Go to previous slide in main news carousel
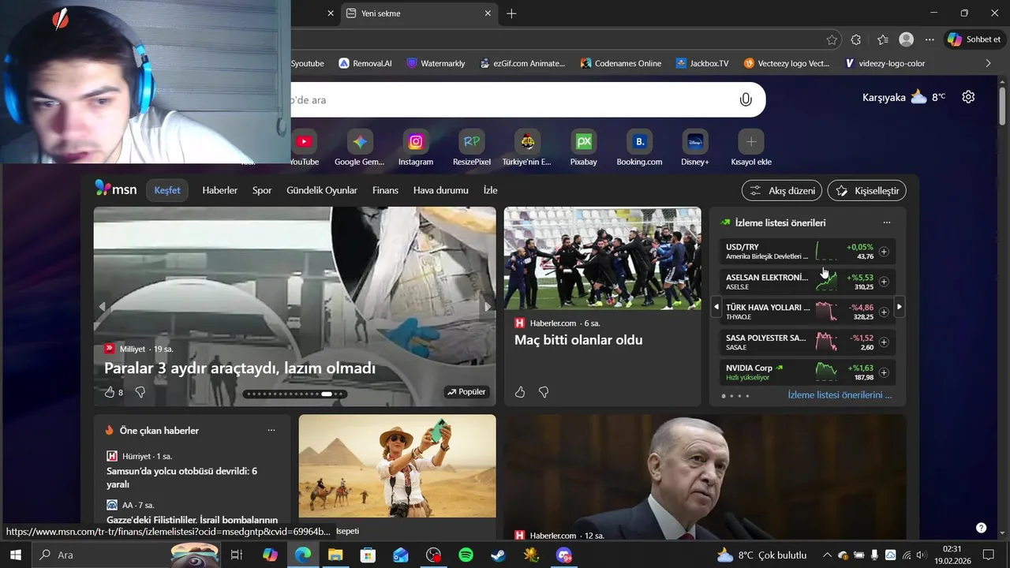1010x568 pixels. pyautogui.click(x=101, y=306)
